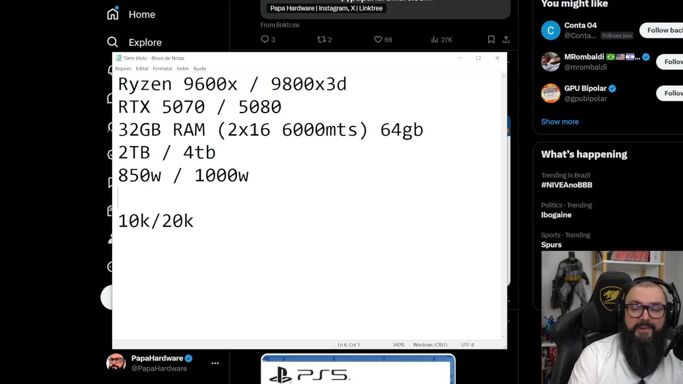
Task: Click the repost icon showing 2
Action: point(321,39)
